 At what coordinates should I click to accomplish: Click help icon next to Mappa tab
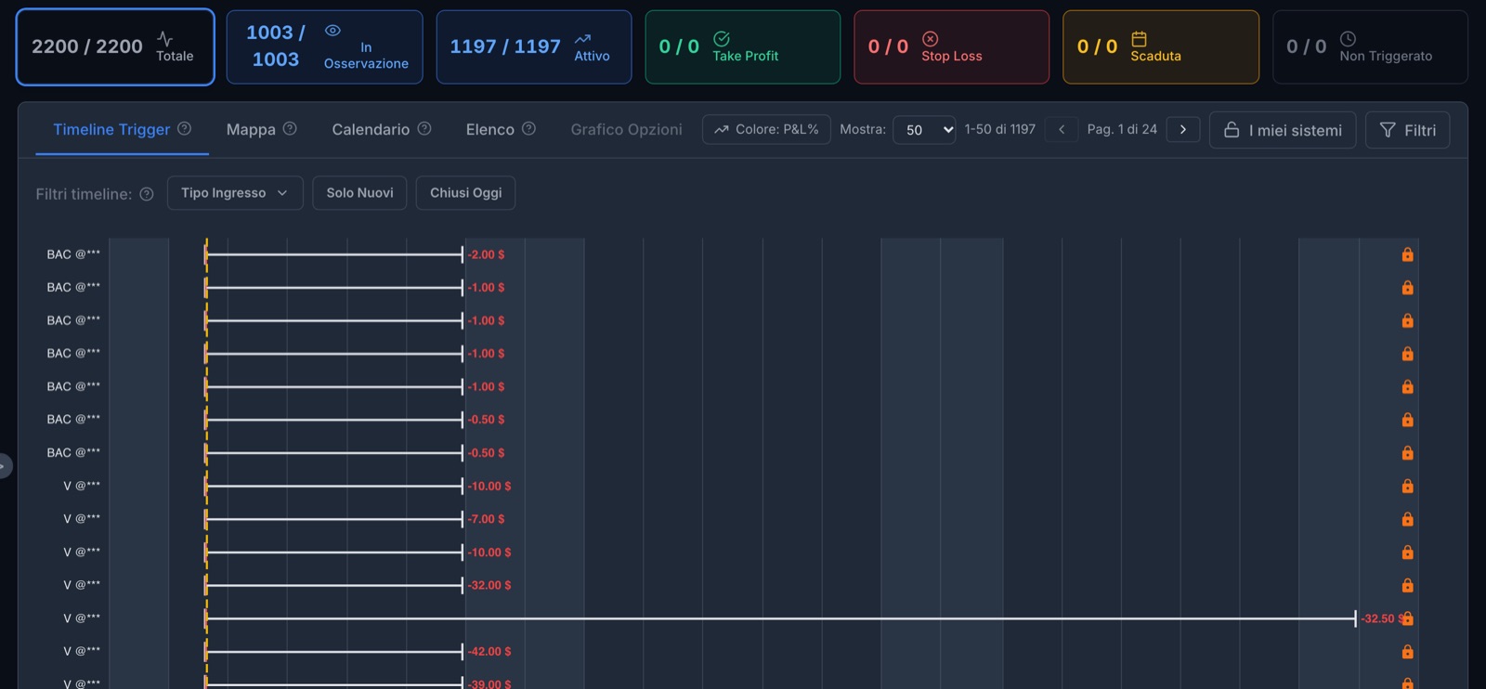click(290, 128)
